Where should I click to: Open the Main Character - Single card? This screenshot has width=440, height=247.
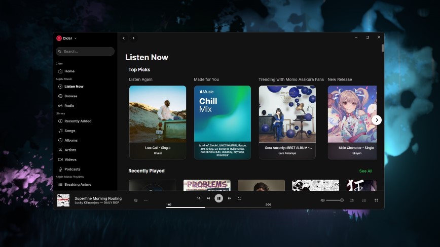[x=352, y=122]
